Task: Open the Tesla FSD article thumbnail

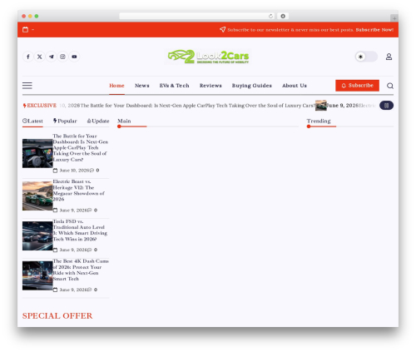Action: click(x=37, y=235)
